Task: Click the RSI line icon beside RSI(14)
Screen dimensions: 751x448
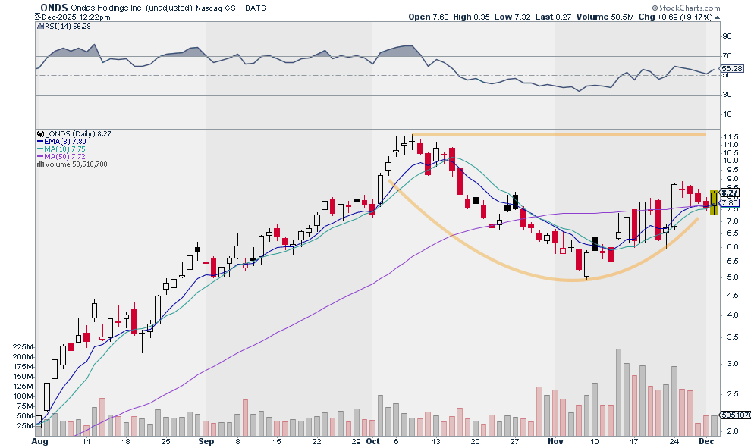Action: click(40, 27)
